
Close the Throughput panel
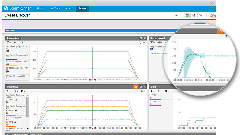click(145, 87)
